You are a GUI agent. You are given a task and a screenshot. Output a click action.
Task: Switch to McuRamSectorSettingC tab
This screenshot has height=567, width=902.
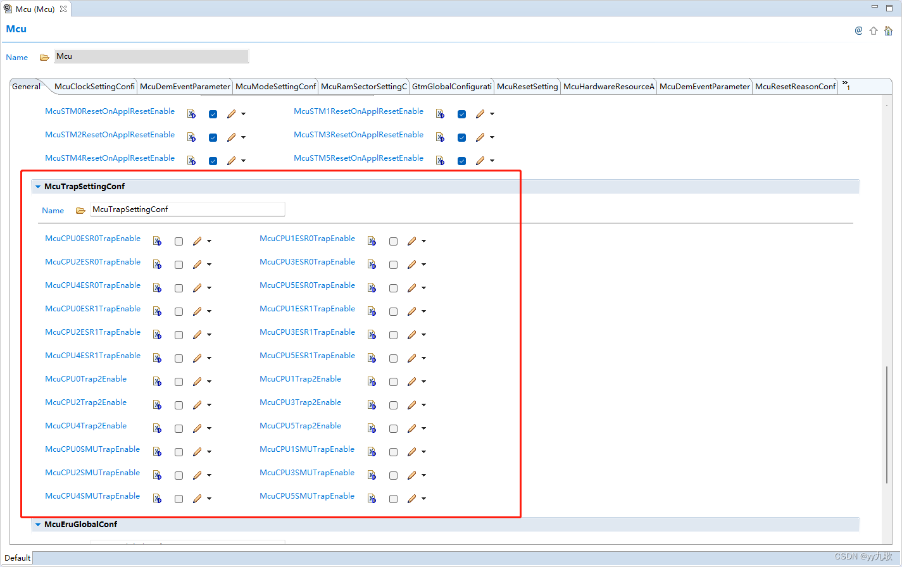tap(364, 87)
